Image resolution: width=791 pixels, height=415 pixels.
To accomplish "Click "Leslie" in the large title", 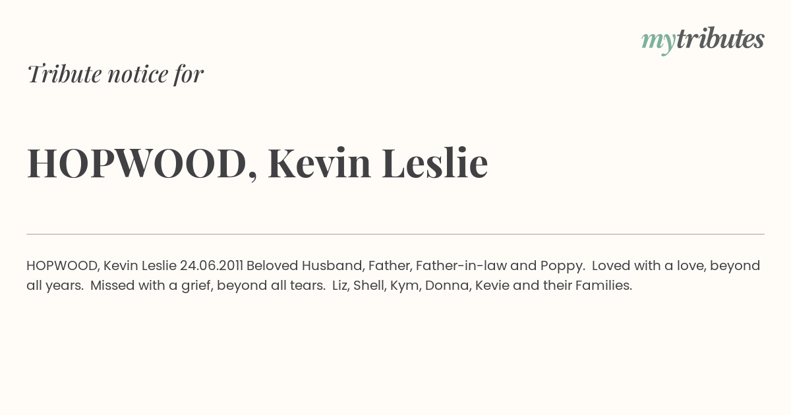I will click(x=435, y=163).
